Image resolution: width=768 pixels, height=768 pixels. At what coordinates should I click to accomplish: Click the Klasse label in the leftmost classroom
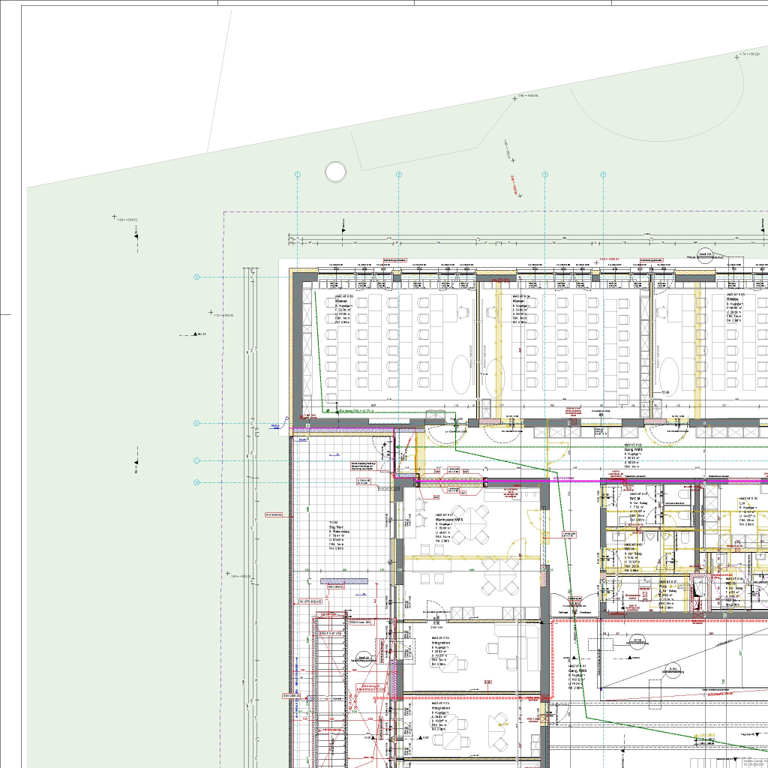pyautogui.click(x=341, y=301)
